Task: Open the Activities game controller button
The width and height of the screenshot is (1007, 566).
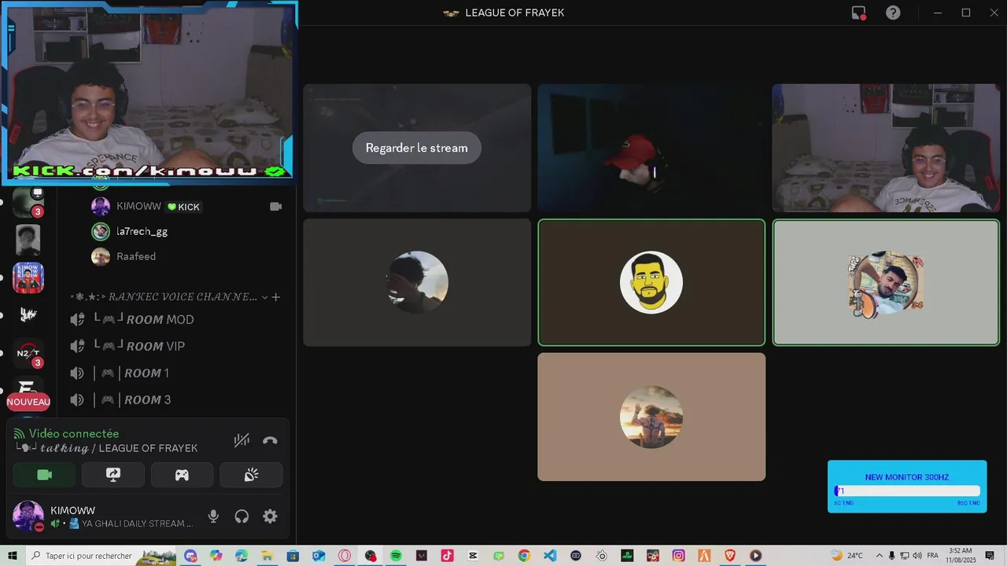Action: (x=182, y=475)
